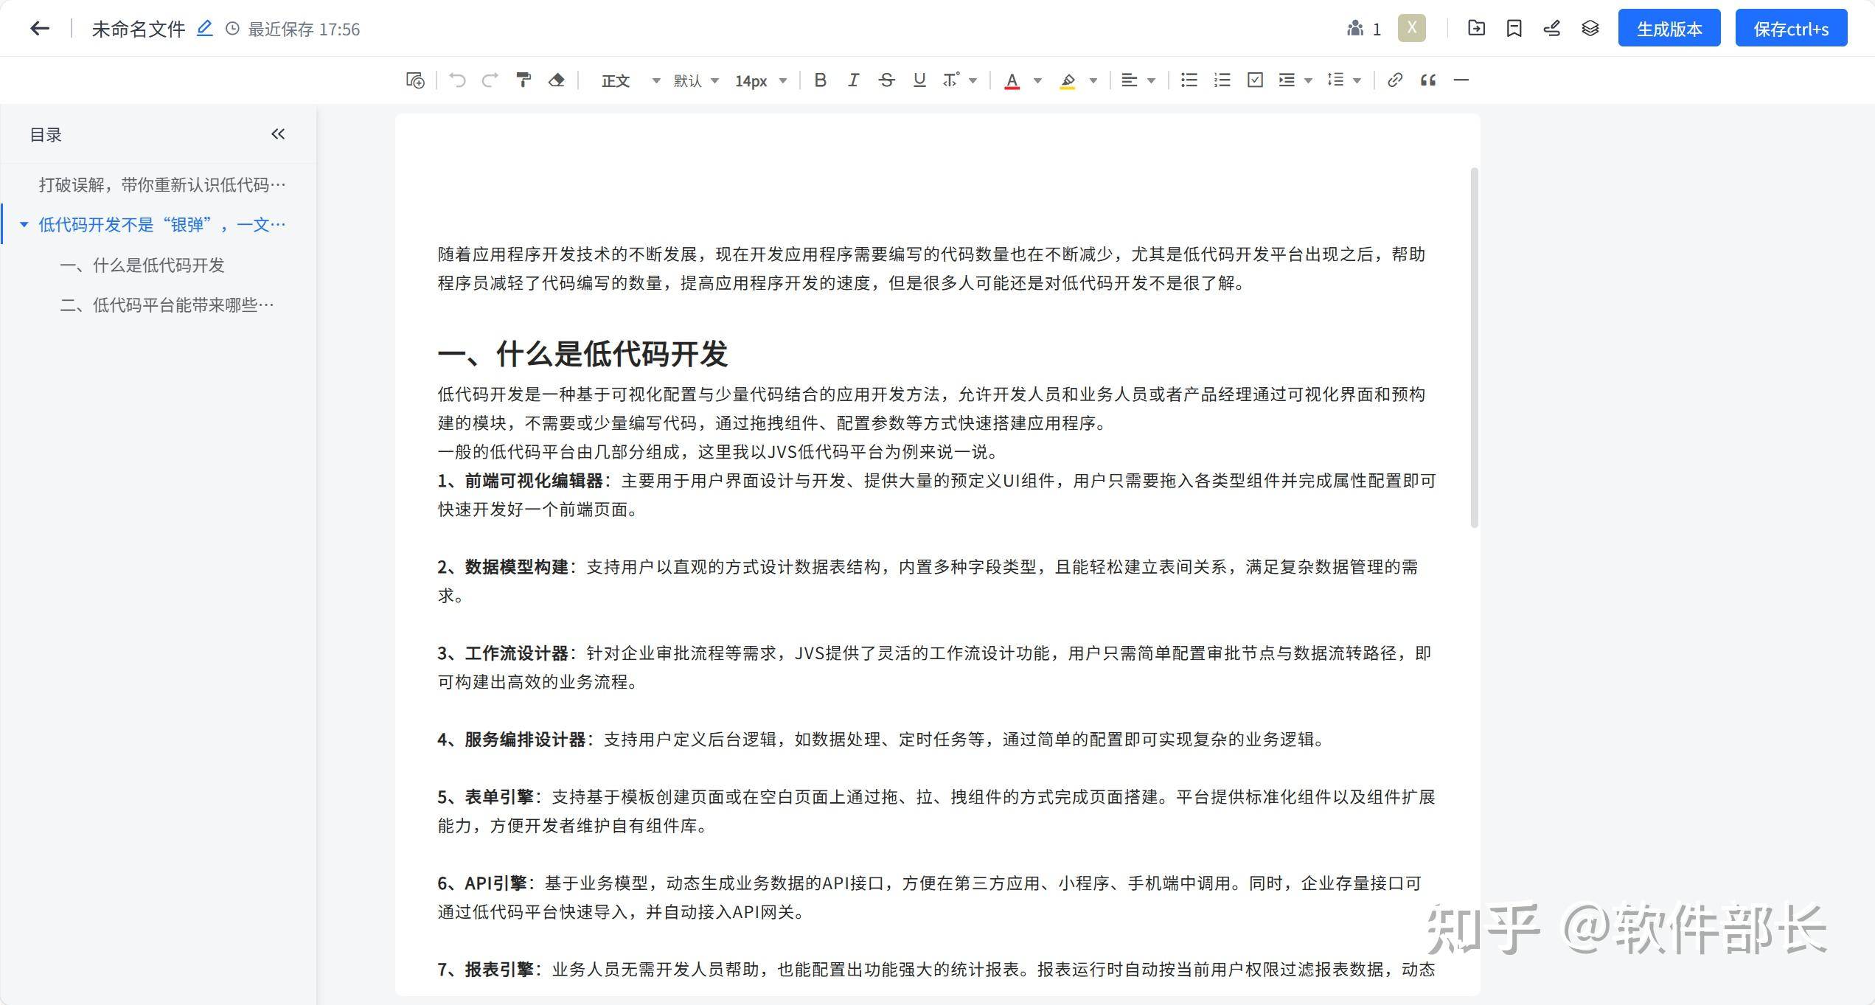Viewport: 1875px width, 1005px height.
Task: Apply yellow highlight color
Action: tap(1067, 80)
